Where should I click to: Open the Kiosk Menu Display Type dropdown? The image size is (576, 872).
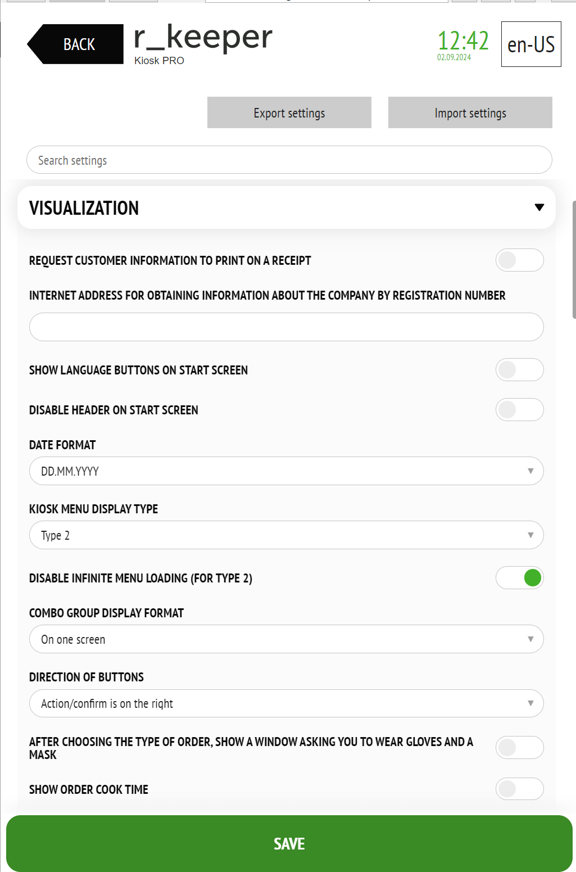287,535
